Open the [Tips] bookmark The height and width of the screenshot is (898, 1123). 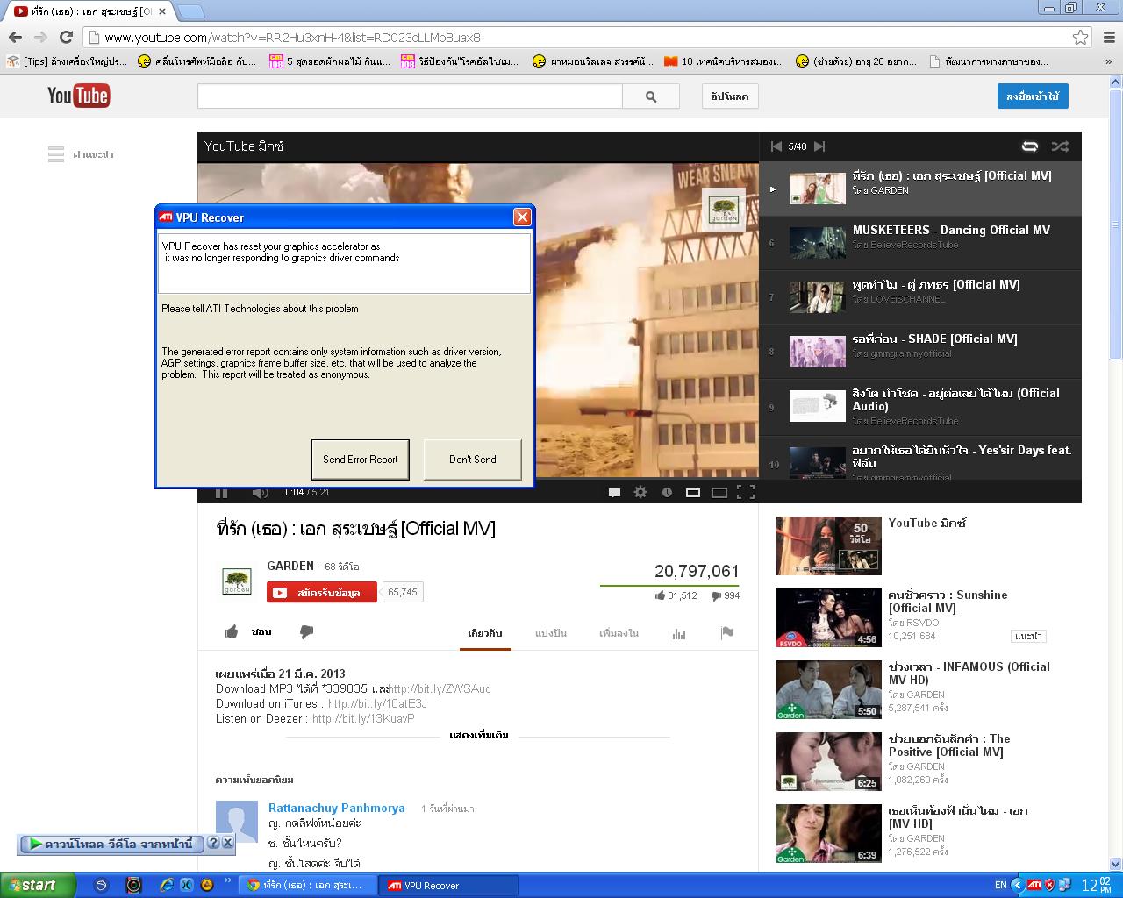(67, 61)
